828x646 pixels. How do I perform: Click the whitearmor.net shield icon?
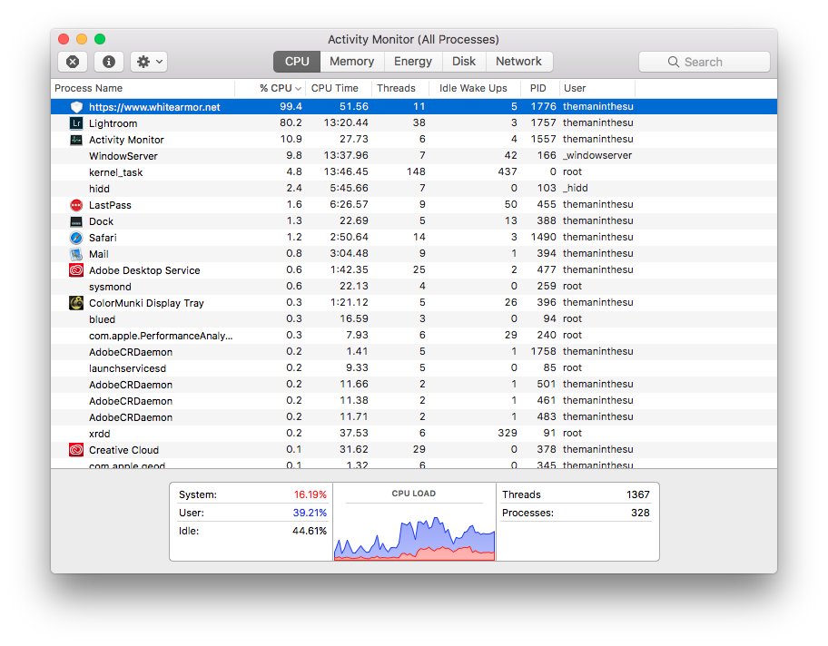(x=76, y=107)
